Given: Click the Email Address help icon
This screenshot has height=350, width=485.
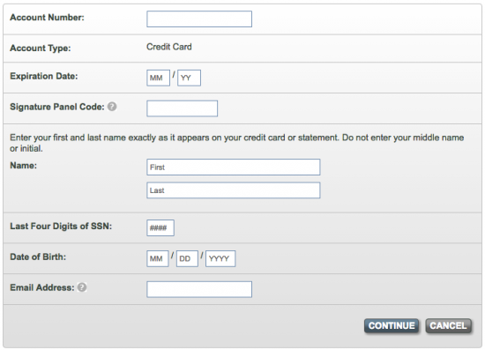Looking at the screenshot, I should (82, 287).
